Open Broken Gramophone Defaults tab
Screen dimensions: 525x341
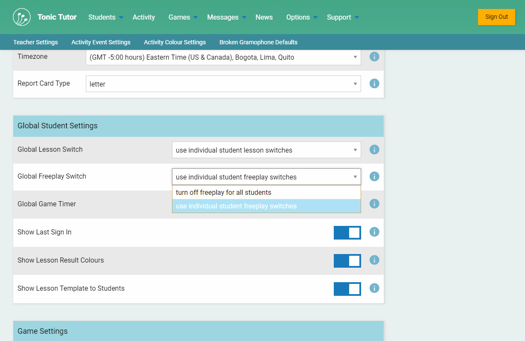pyautogui.click(x=258, y=42)
